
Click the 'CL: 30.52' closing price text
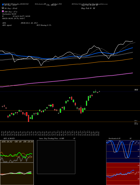click(52, 5)
